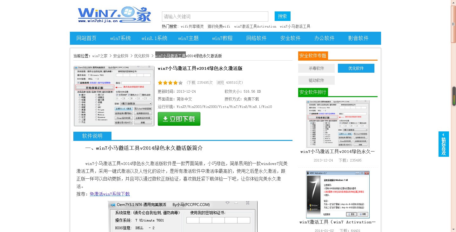This screenshot has height=232, width=456.
Task: Open the WIN7 Activation v1.7 sidebar thumbnail
Action: (x=338, y=194)
